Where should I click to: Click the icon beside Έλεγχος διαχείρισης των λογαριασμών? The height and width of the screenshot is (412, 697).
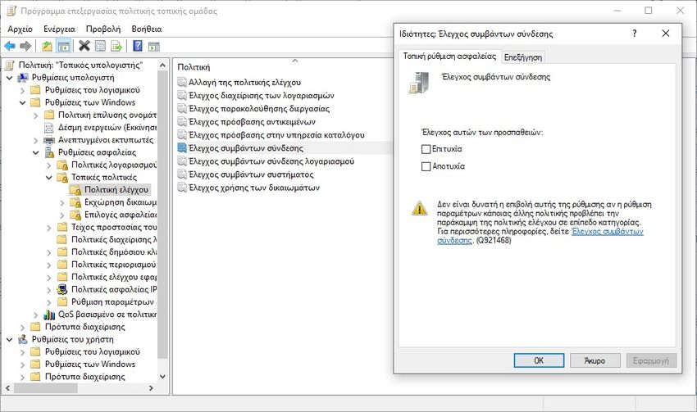pos(182,95)
